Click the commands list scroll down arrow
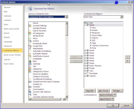The image size is (134, 109). 67,96
